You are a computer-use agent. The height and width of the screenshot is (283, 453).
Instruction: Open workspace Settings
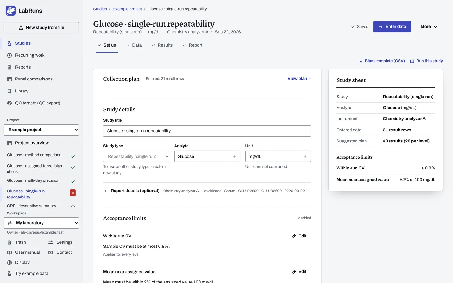click(60, 242)
